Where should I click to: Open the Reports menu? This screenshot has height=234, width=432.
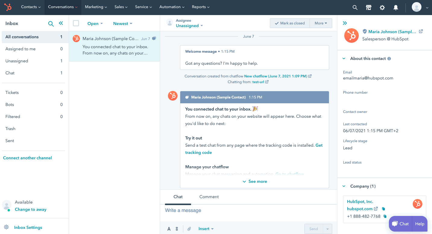pos(200,7)
